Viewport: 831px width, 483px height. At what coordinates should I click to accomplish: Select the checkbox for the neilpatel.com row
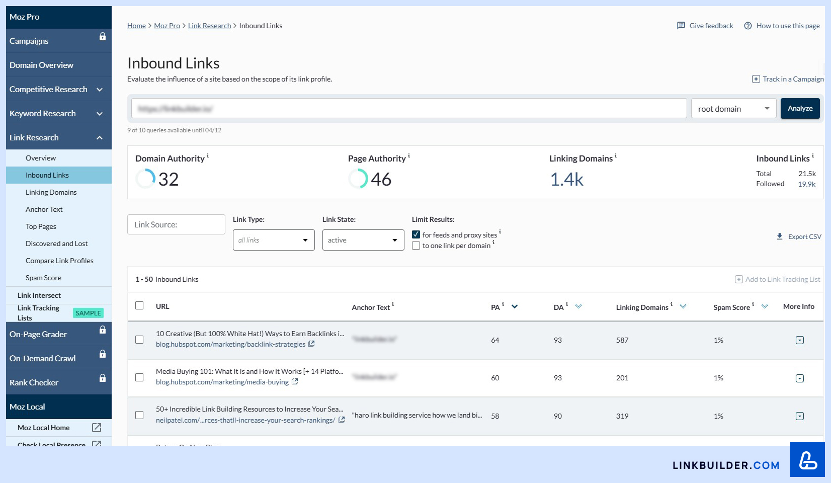tap(139, 415)
